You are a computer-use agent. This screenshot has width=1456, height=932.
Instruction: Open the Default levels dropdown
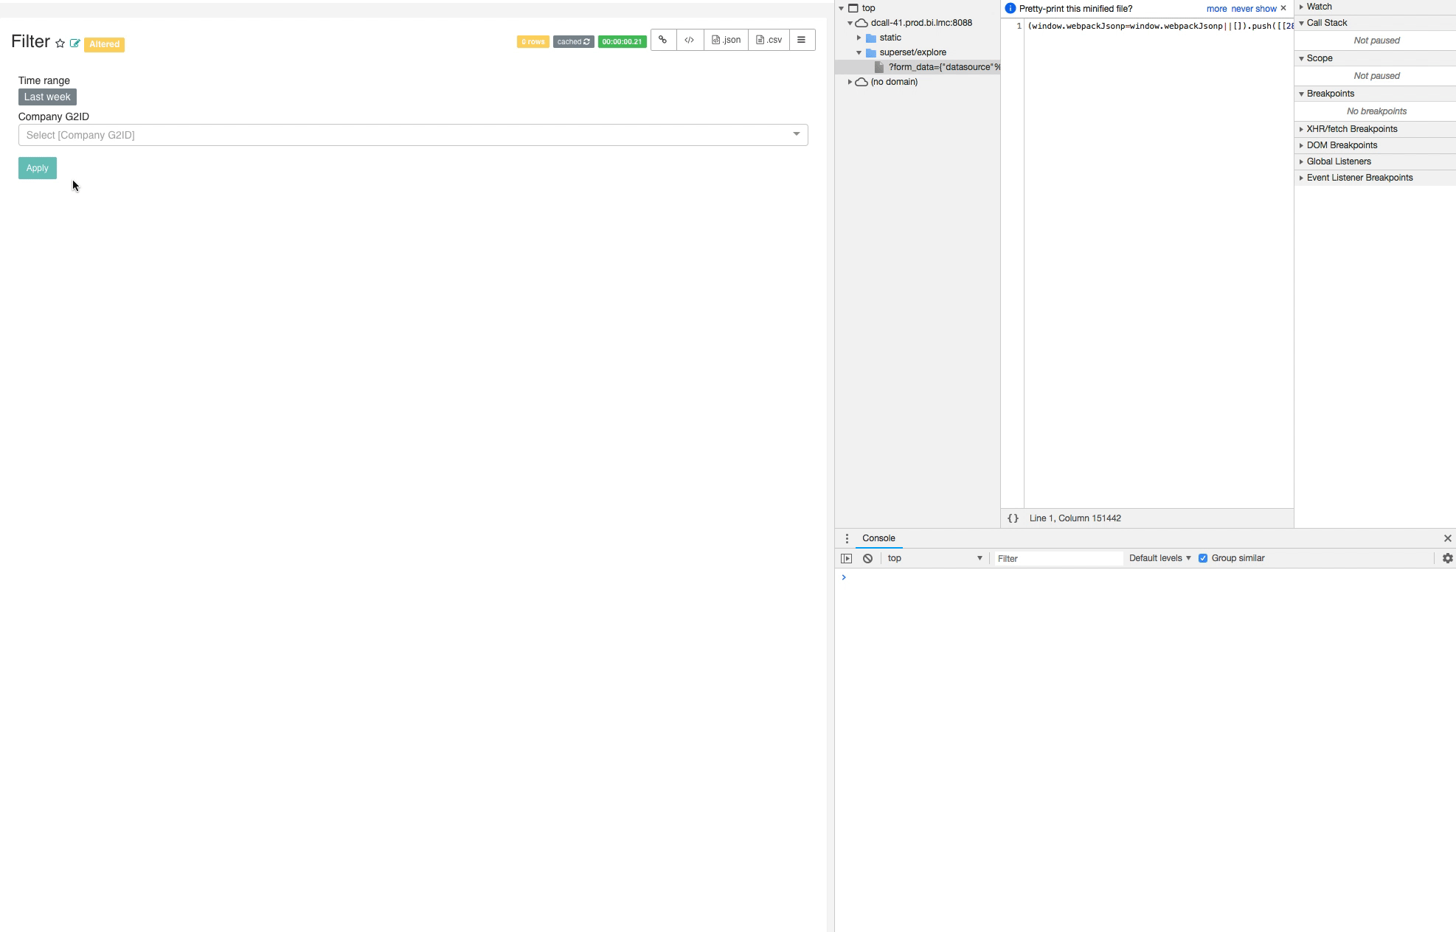[1158, 558]
